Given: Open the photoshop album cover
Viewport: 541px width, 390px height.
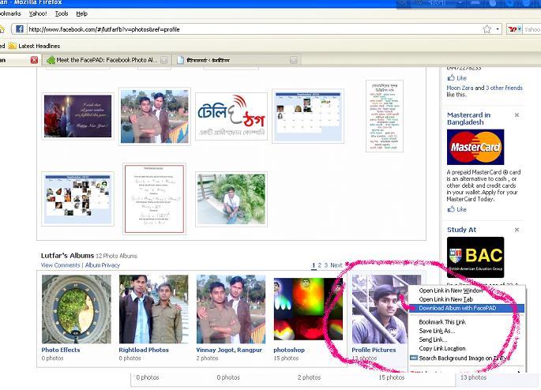Looking at the screenshot, I should tap(308, 309).
